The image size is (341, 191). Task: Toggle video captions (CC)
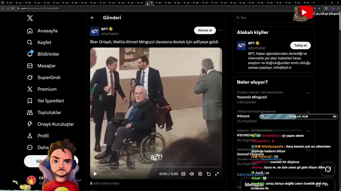point(183,174)
